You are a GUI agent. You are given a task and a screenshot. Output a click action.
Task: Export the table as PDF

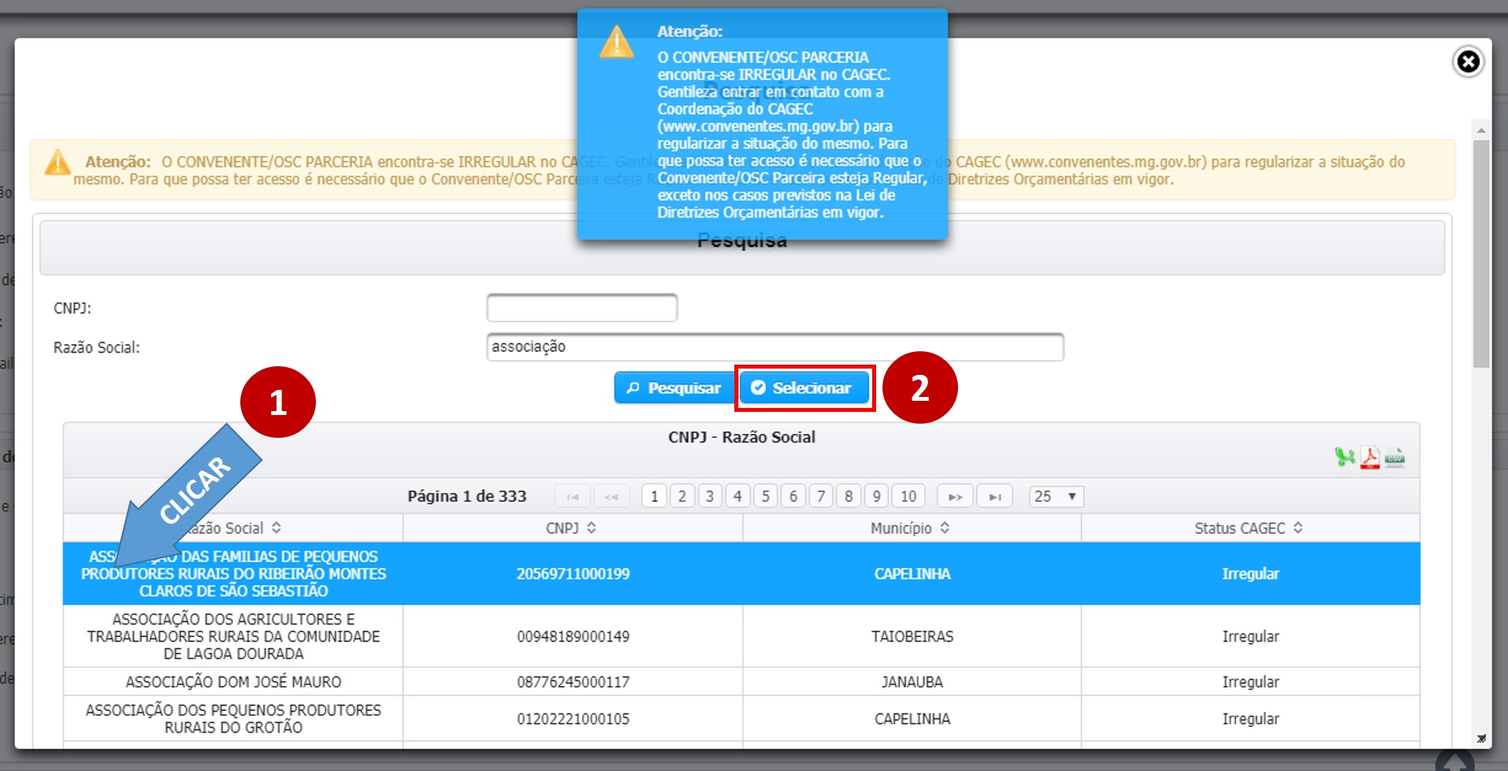pyautogui.click(x=1369, y=458)
